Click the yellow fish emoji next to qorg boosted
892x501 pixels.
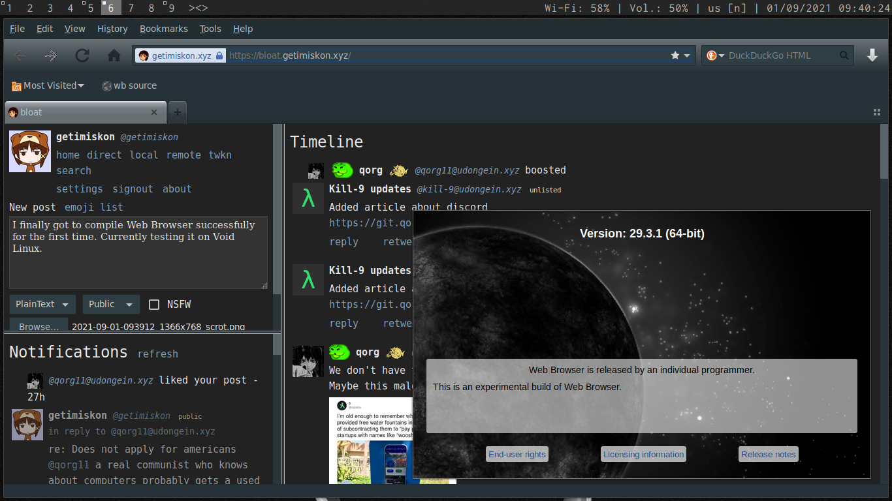pyautogui.click(x=398, y=170)
